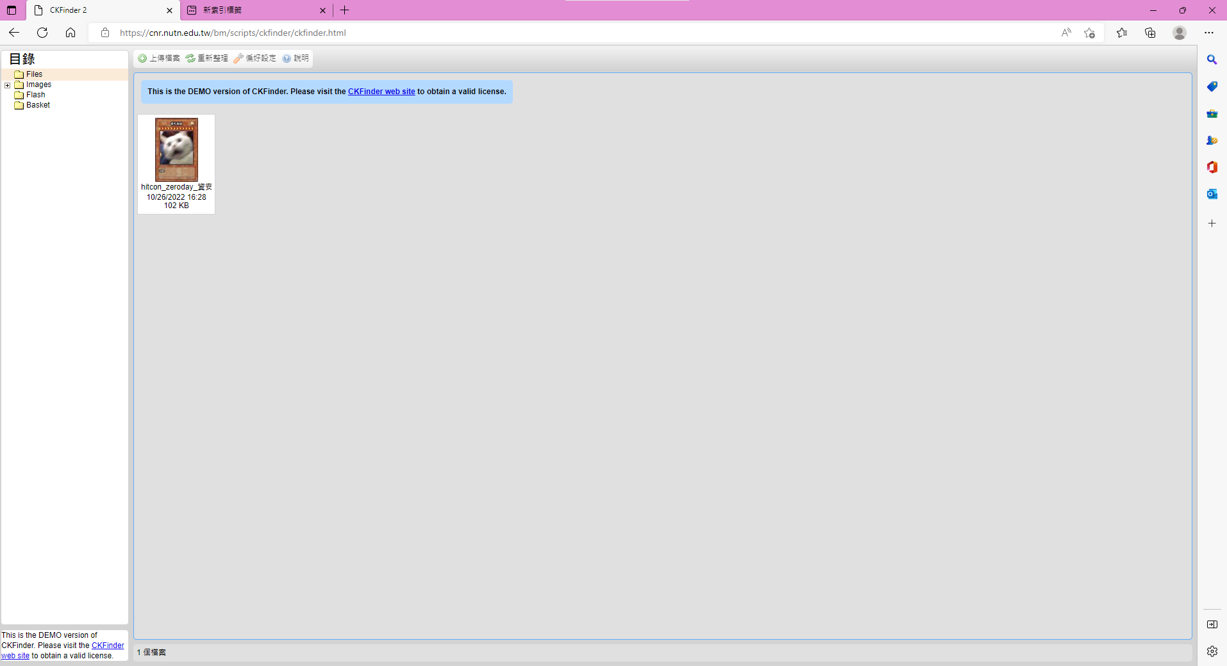
Task: Open sidebar Shopping tag icon
Action: (1212, 86)
